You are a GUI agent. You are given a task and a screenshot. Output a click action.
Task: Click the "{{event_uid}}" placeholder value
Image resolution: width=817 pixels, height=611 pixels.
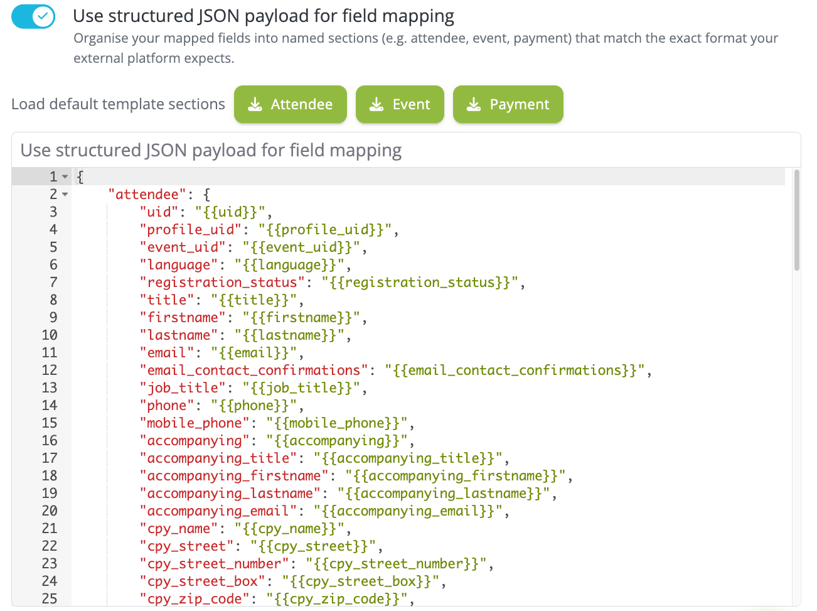point(302,247)
